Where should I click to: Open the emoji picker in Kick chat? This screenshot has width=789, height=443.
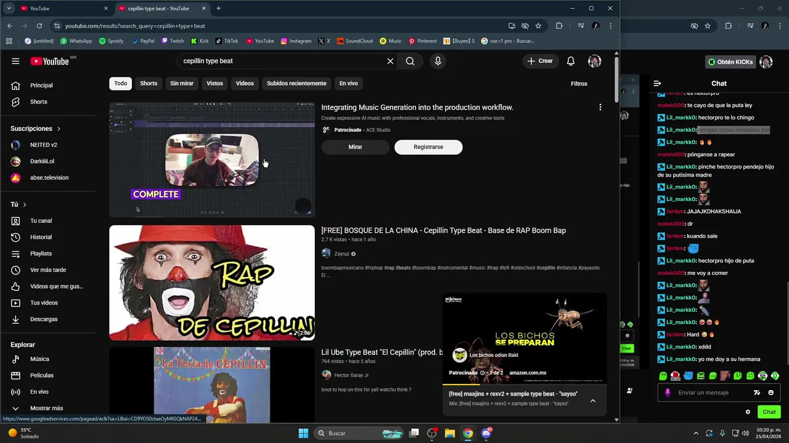pos(771,393)
